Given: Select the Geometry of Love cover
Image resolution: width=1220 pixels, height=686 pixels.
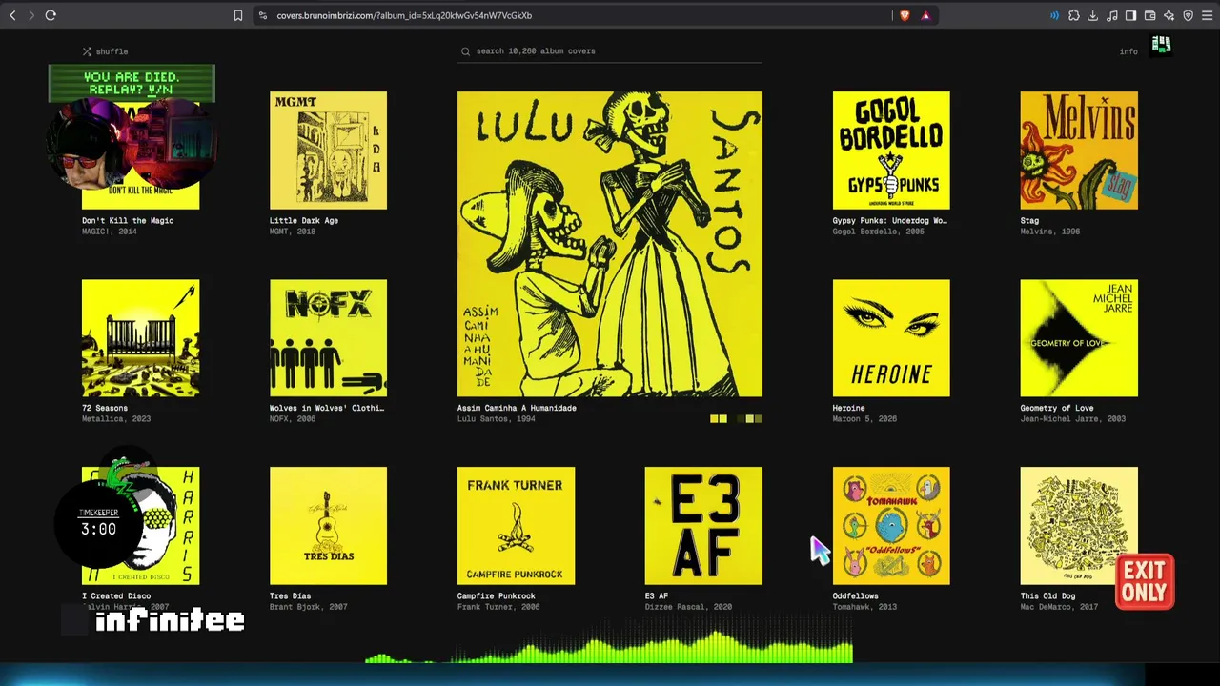Looking at the screenshot, I should [x=1079, y=338].
